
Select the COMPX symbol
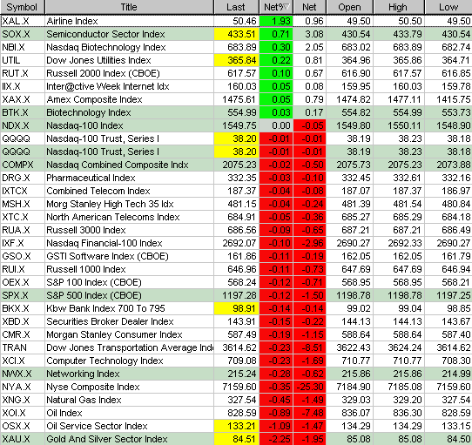click(x=17, y=165)
